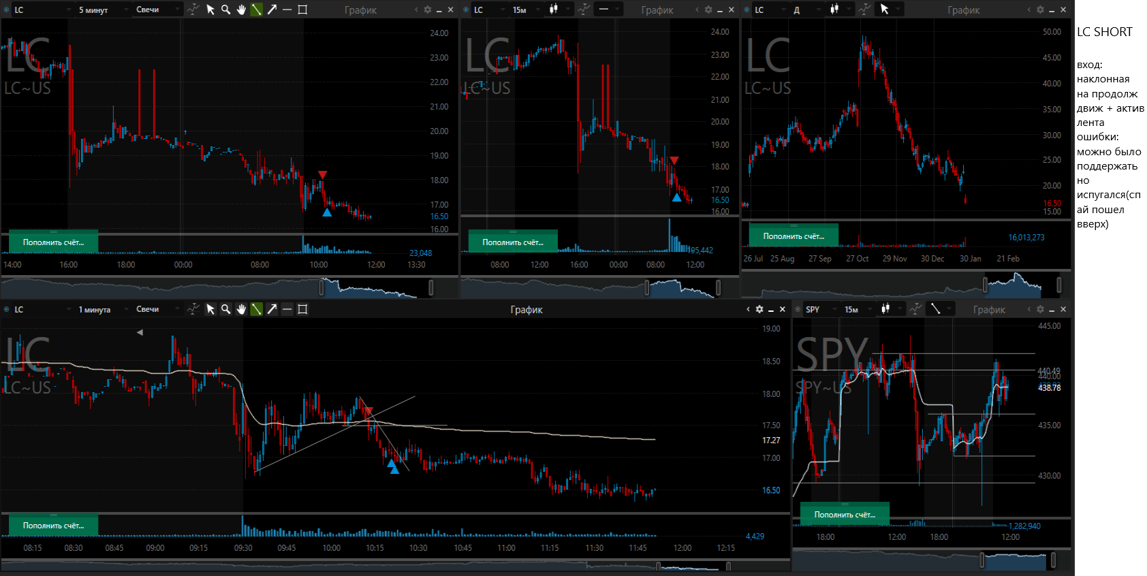Viewport: 1147px width, 576px height.
Task: Open settings gear of the LC 5-minute chart
Action: click(428, 10)
